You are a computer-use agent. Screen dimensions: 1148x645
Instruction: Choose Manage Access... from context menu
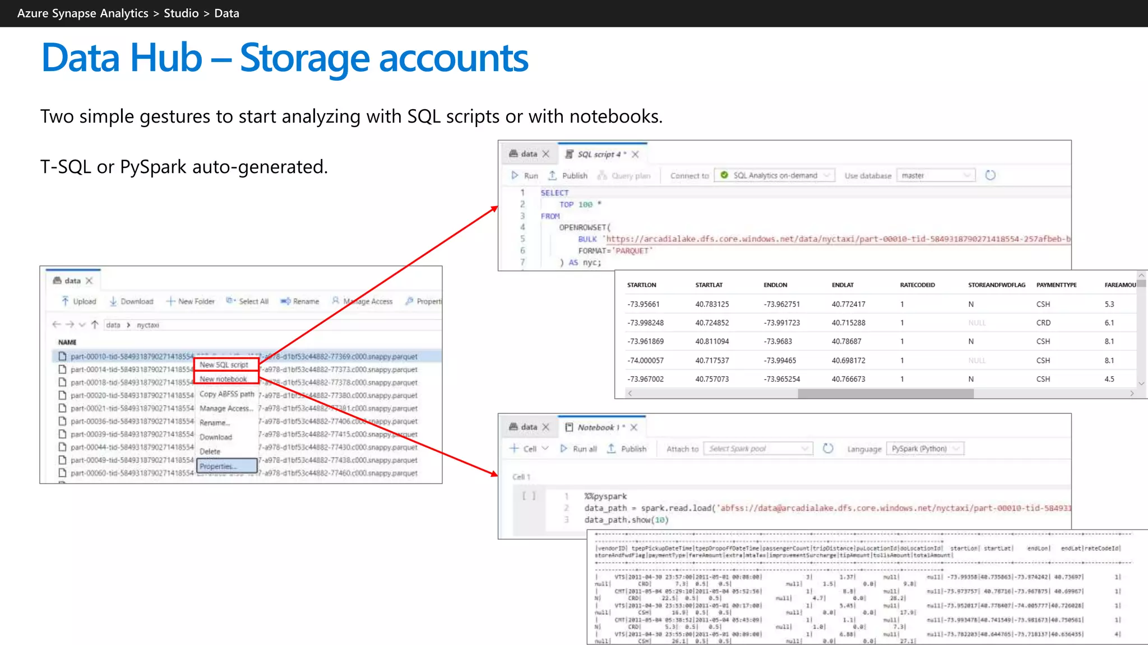tap(226, 409)
